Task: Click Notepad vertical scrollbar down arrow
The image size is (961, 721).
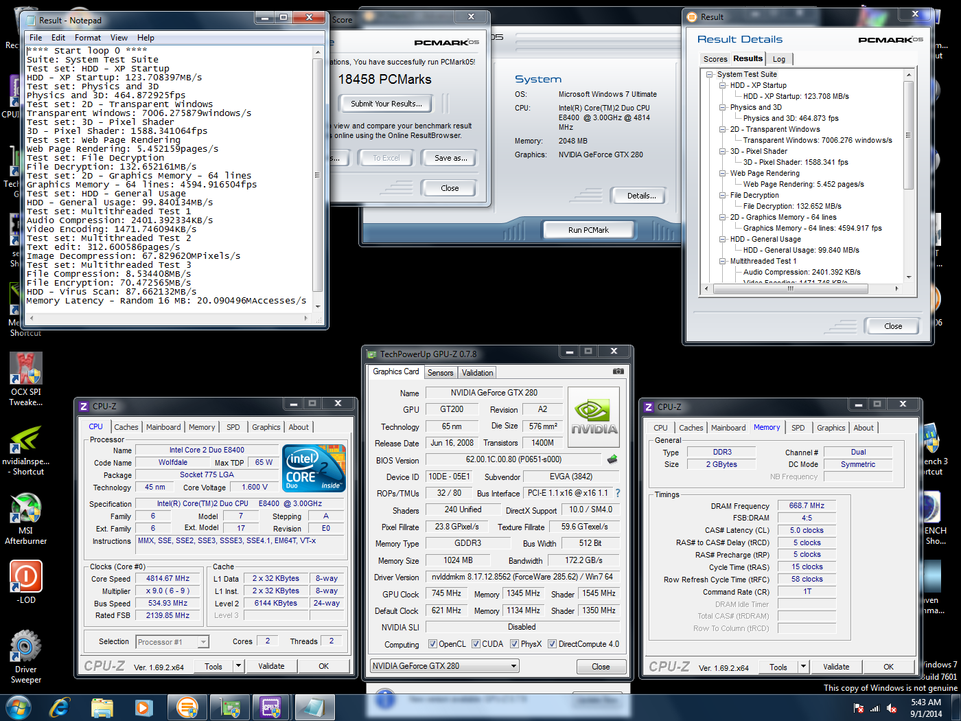Action: (318, 307)
